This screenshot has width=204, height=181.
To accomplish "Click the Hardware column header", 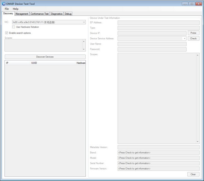I will click(80, 63).
